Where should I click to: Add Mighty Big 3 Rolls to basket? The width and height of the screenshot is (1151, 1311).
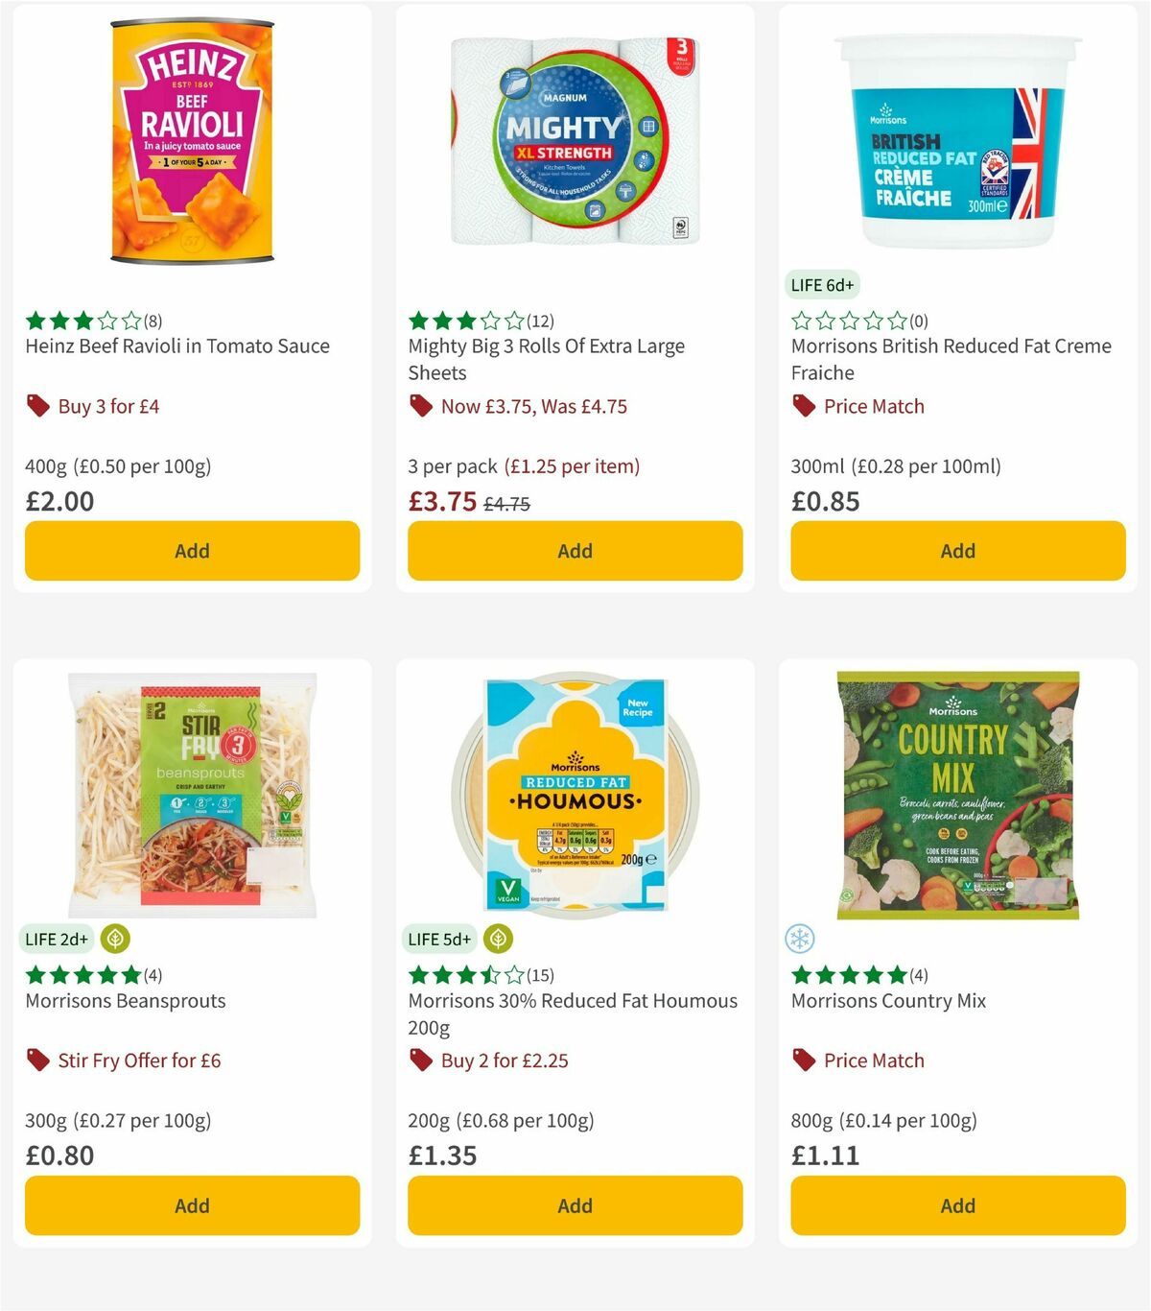pos(574,551)
